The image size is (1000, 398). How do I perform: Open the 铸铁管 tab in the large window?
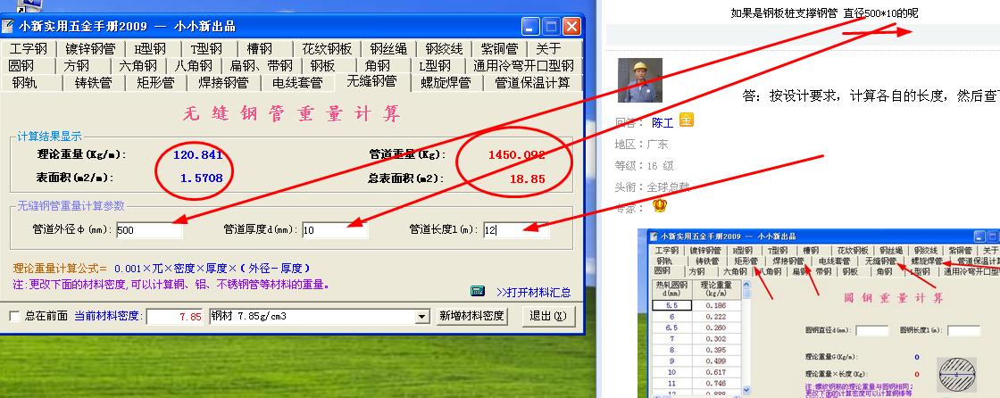tap(93, 82)
